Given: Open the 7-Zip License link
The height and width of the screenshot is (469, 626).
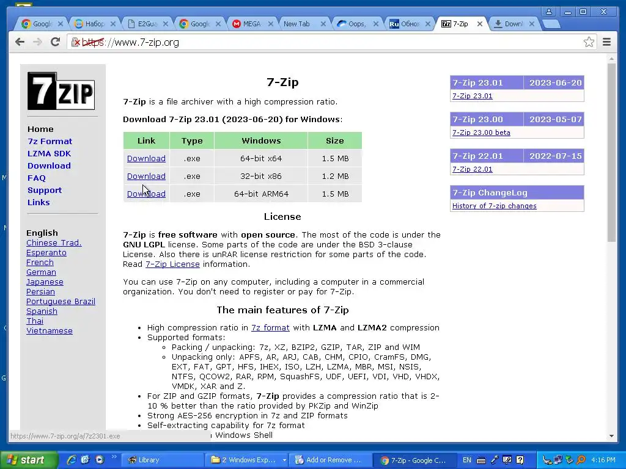Looking at the screenshot, I should pyautogui.click(x=172, y=264).
